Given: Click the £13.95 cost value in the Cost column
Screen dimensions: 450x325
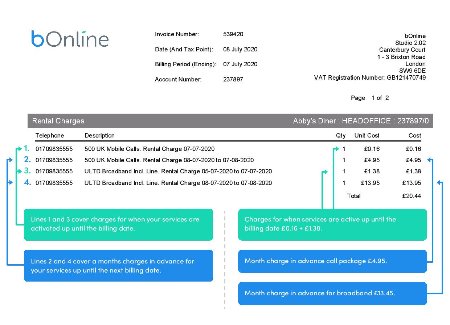Looking at the screenshot, I should pyautogui.click(x=412, y=183).
